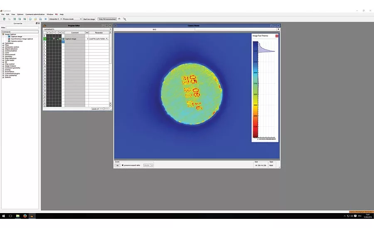Image resolution: width=374 pixels, height=228 pixels.
Task: Click the Edge detection tree item
Action: pos(11,58)
